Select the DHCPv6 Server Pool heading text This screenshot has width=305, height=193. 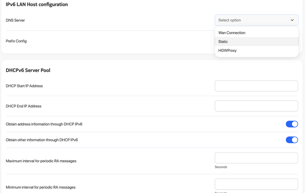tap(28, 70)
